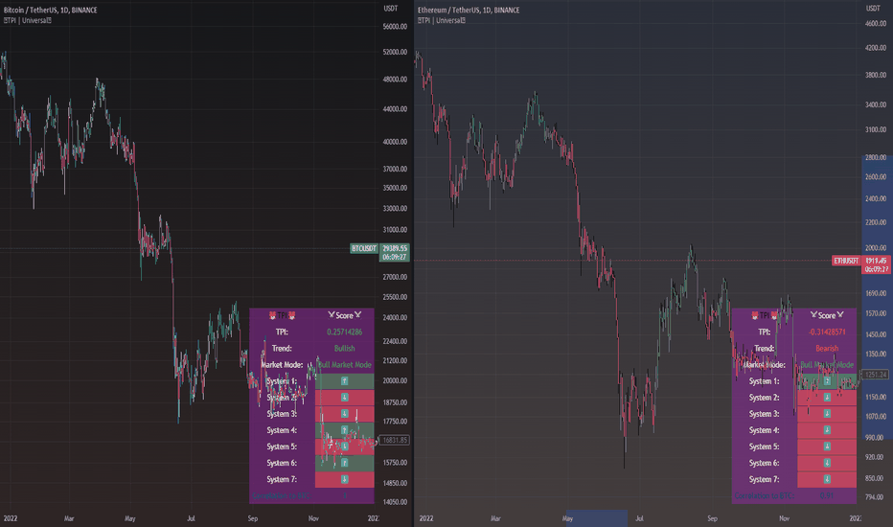Viewport: 893px width, 527px height.
Task: Click System 5 down-arrow icon in Ethereum table
Action: click(827, 447)
